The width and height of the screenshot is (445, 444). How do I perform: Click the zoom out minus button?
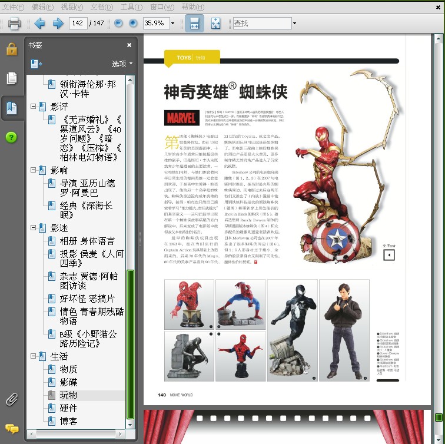(118, 23)
